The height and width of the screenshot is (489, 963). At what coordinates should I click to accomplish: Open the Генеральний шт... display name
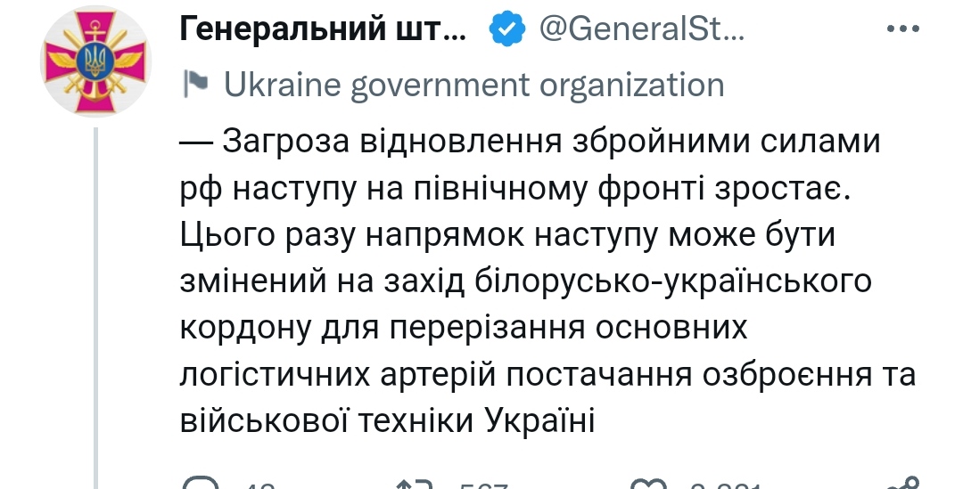click(323, 29)
